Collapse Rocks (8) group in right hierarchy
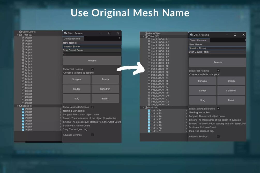The width and height of the screenshot is (260, 173). (x=143, y=108)
